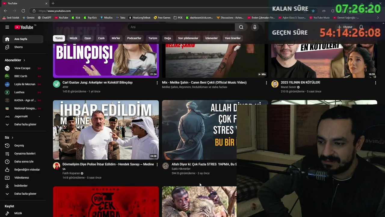Viewport: 385px width, 217px height.
Task: Select the Tümü filter chip
Action: click(x=59, y=38)
